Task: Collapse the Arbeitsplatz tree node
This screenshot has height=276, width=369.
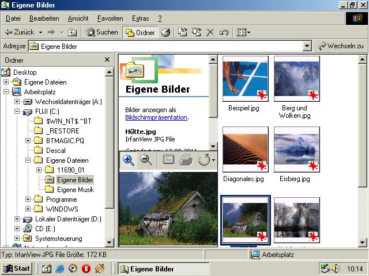Action: point(6,92)
